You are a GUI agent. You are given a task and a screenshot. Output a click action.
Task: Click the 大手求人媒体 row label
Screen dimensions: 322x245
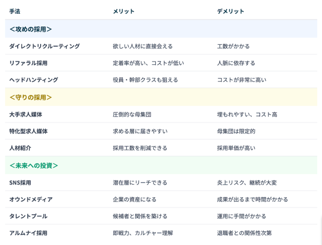point(26,115)
